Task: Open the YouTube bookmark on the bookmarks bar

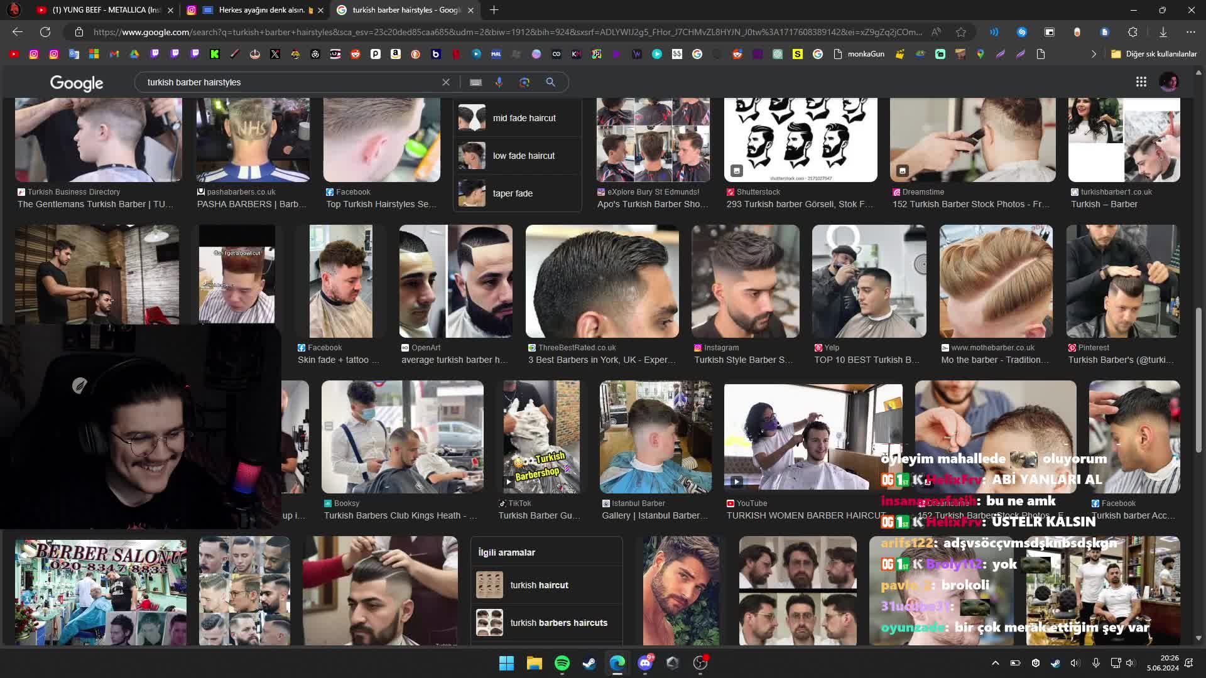Action: [13, 54]
